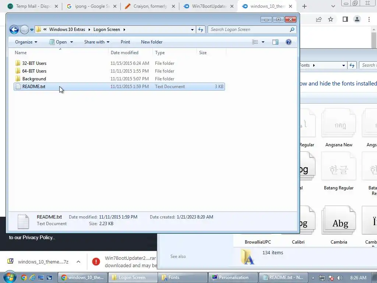The width and height of the screenshot is (377, 283).
Task: Open Explorer Help question mark
Action: coord(289,42)
